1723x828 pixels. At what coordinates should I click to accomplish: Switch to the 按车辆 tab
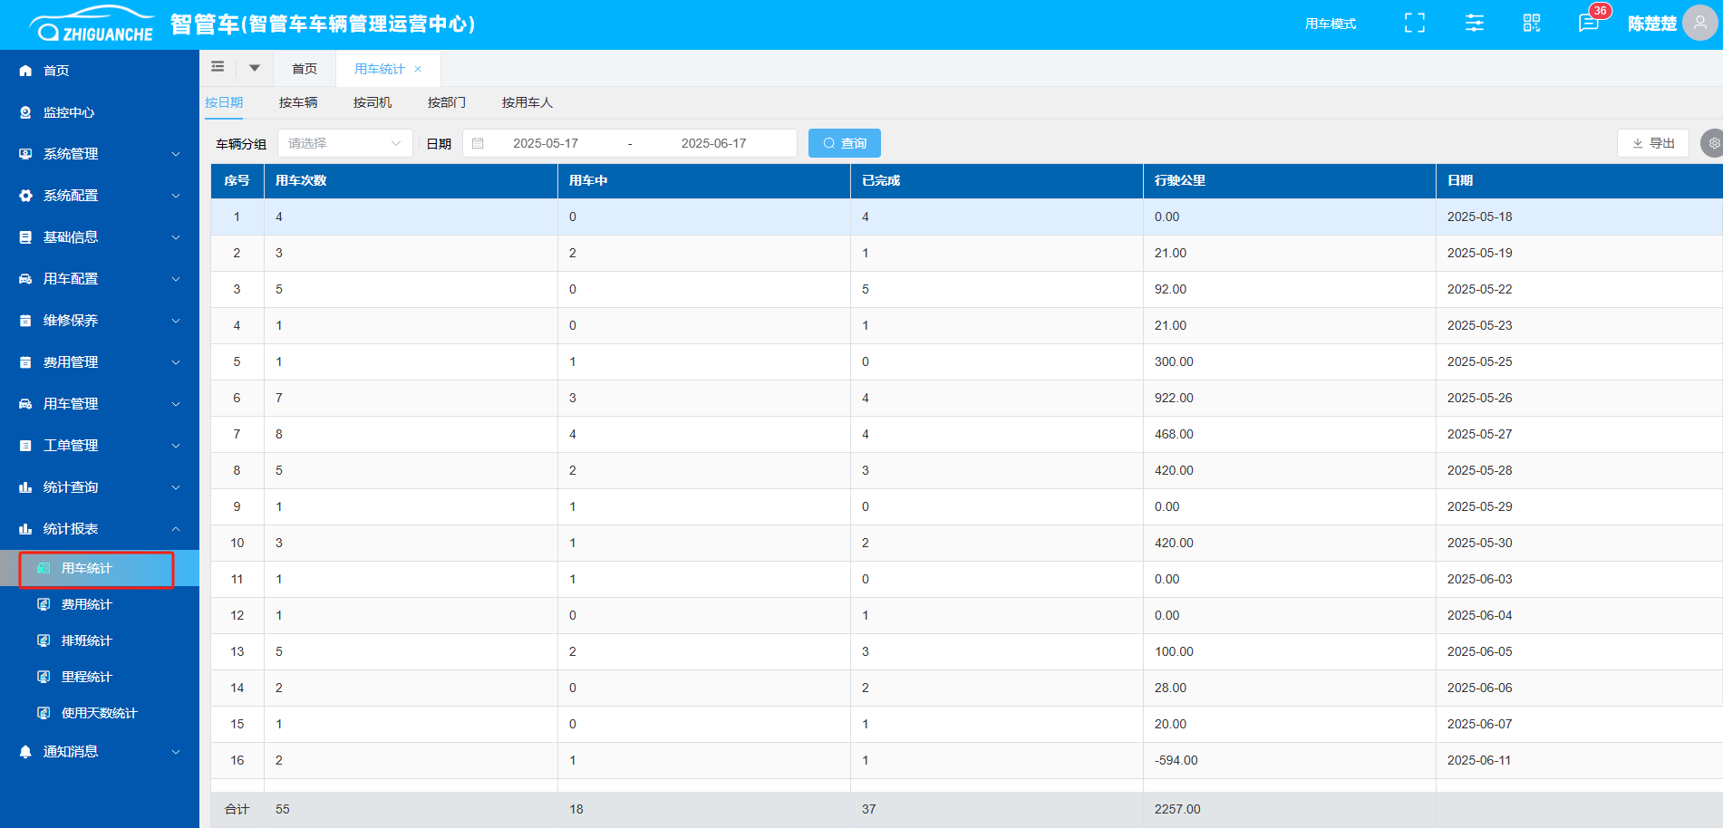[x=298, y=102]
